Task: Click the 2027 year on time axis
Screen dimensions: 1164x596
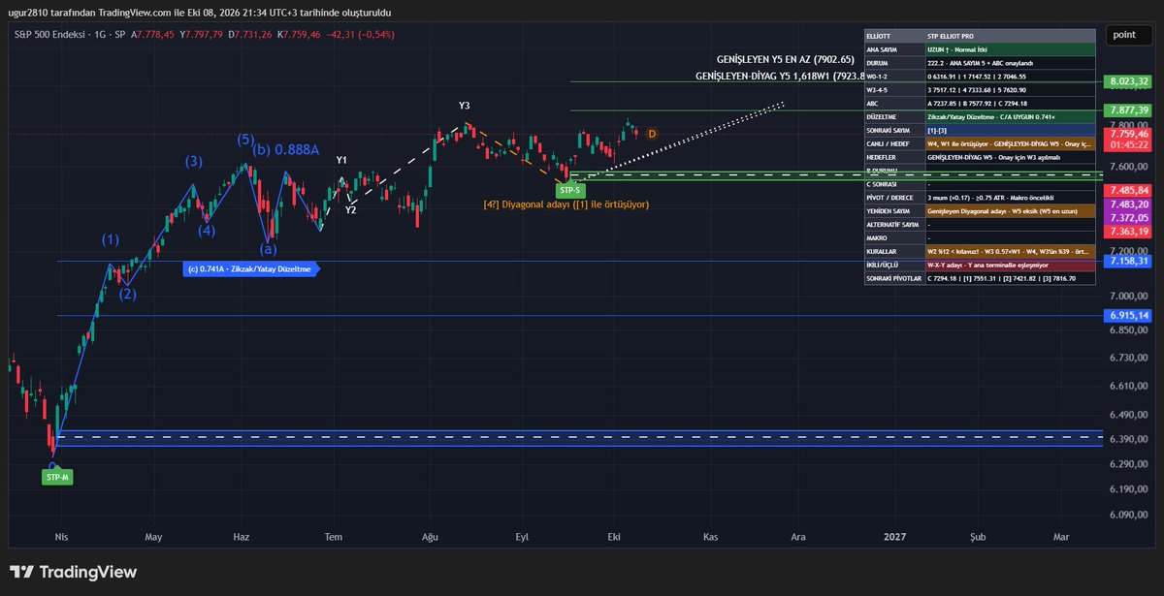Action: click(893, 536)
